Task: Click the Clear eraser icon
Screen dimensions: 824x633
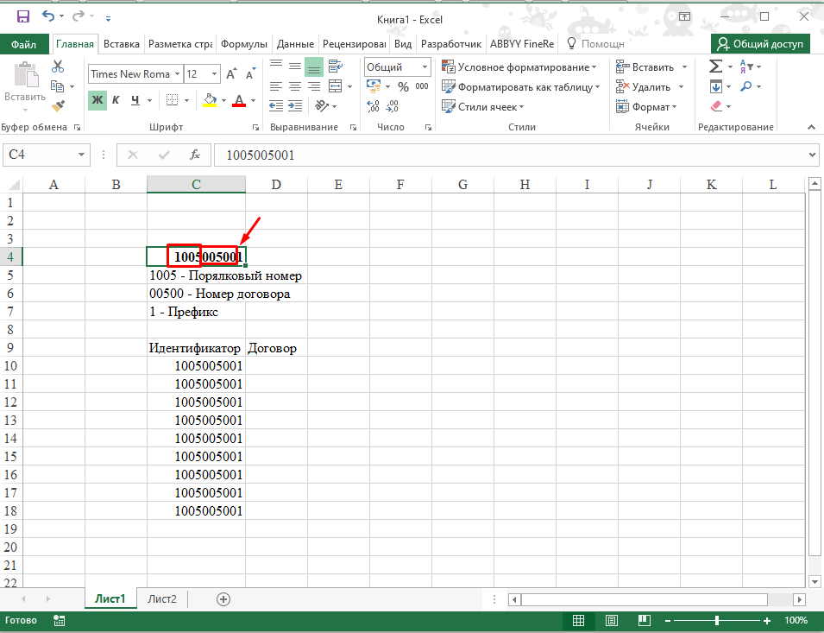Action: [x=716, y=106]
